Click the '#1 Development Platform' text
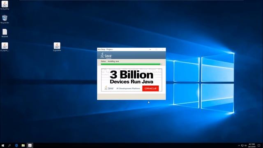This screenshot has height=148, width=263. [128, 88]
